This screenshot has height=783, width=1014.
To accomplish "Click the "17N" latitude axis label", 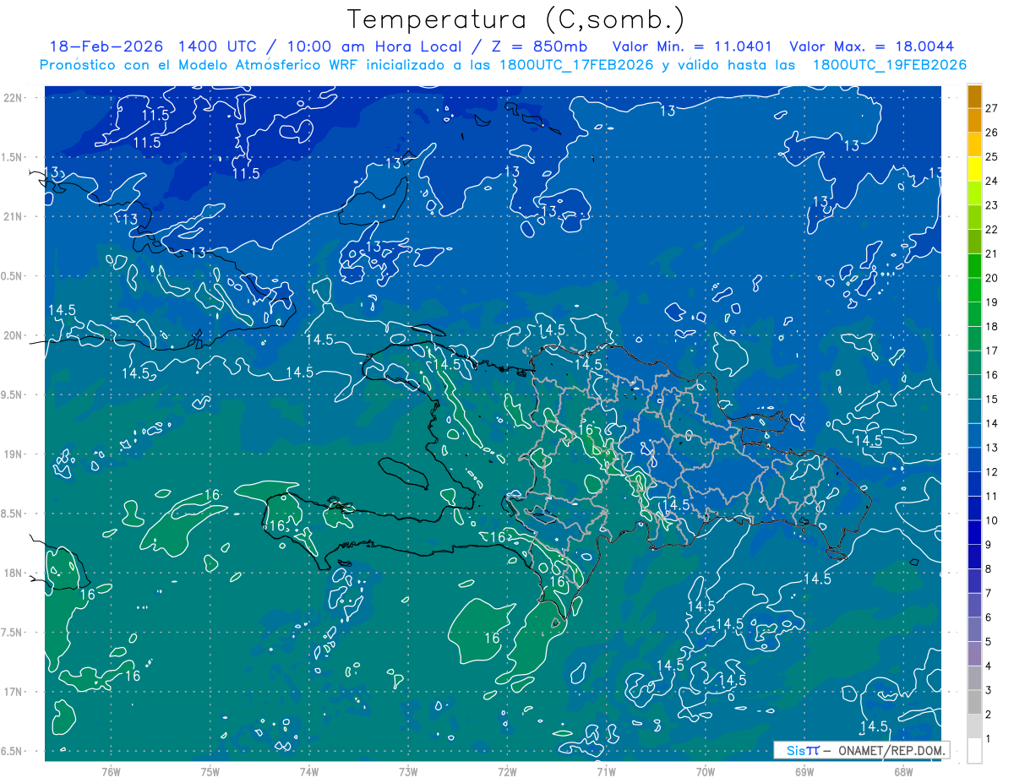I will [14, 692].
